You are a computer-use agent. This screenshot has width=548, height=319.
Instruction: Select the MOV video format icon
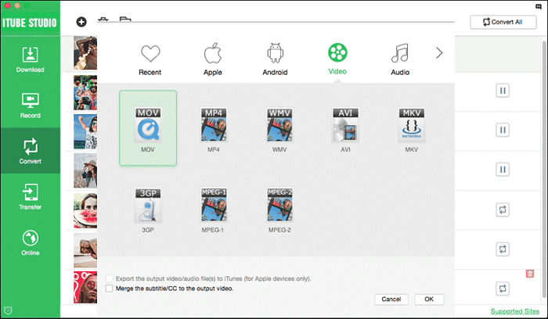pos(148,124)
